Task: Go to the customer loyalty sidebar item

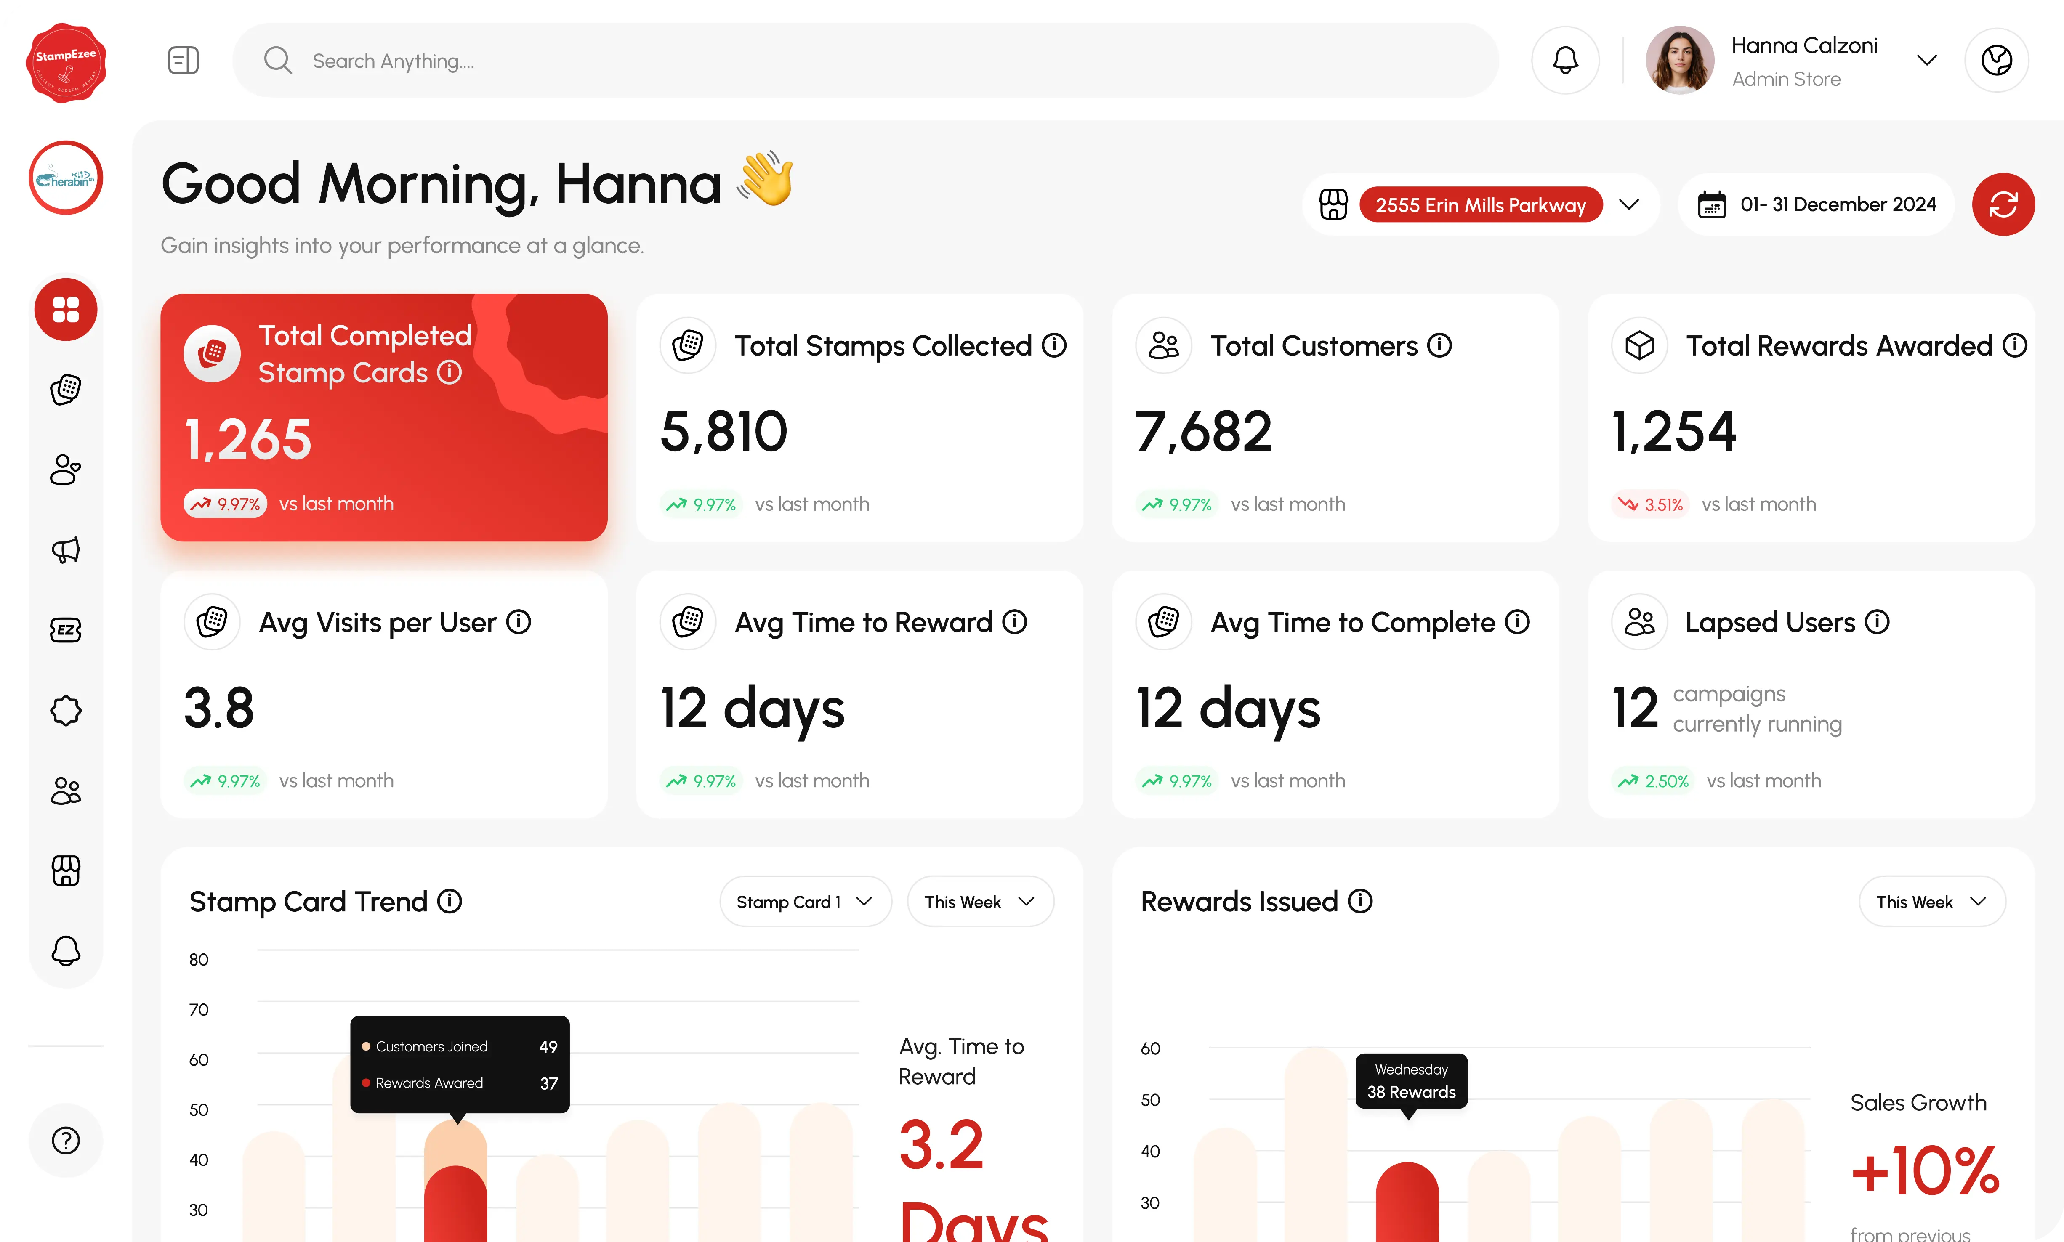Action: click(x=65, y=470)
